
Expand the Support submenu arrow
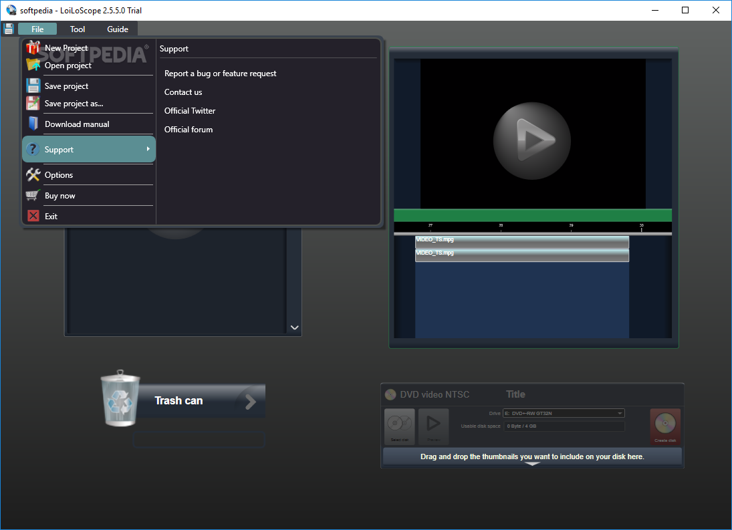point(148,149)
